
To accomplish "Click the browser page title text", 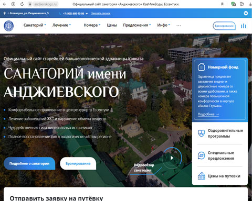I will tap(126, 4).
